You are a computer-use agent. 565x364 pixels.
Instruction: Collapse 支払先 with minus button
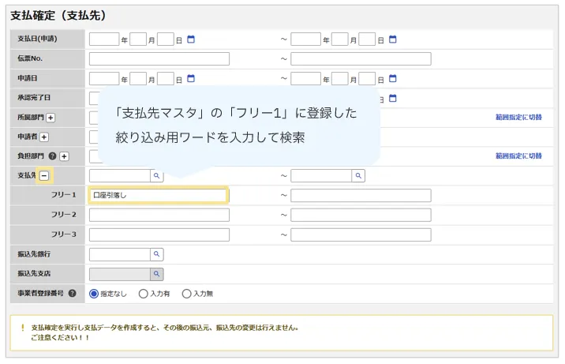(44, 176)
